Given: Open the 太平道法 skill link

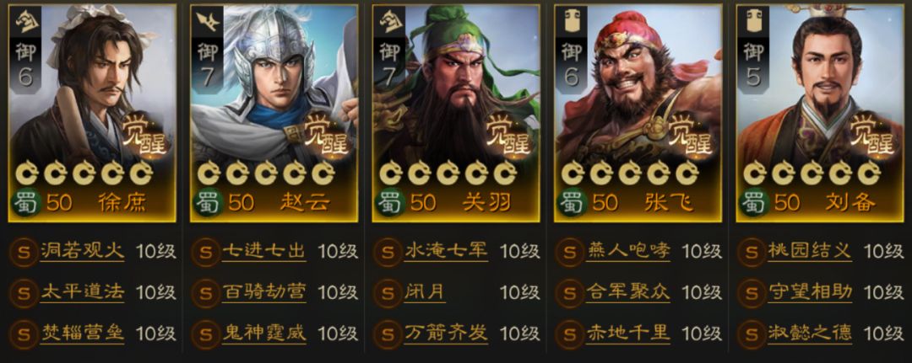Looking at the screenshot, I should click(82, 292).
